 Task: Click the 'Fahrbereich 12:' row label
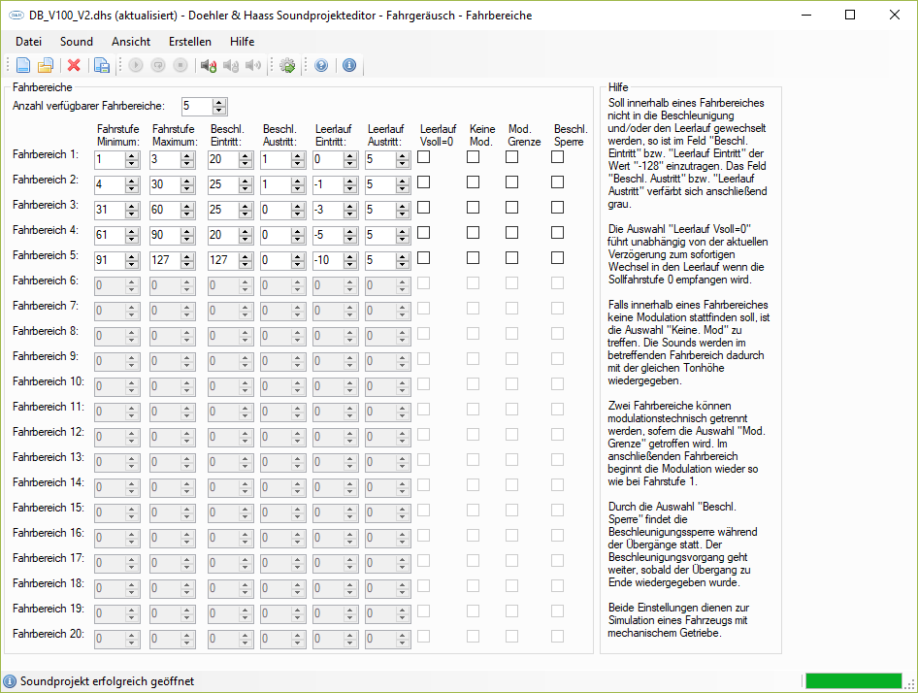pyautogui.click(x=48, y=432)
